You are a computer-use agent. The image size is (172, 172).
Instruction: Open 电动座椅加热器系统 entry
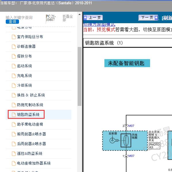click(34, 163)
